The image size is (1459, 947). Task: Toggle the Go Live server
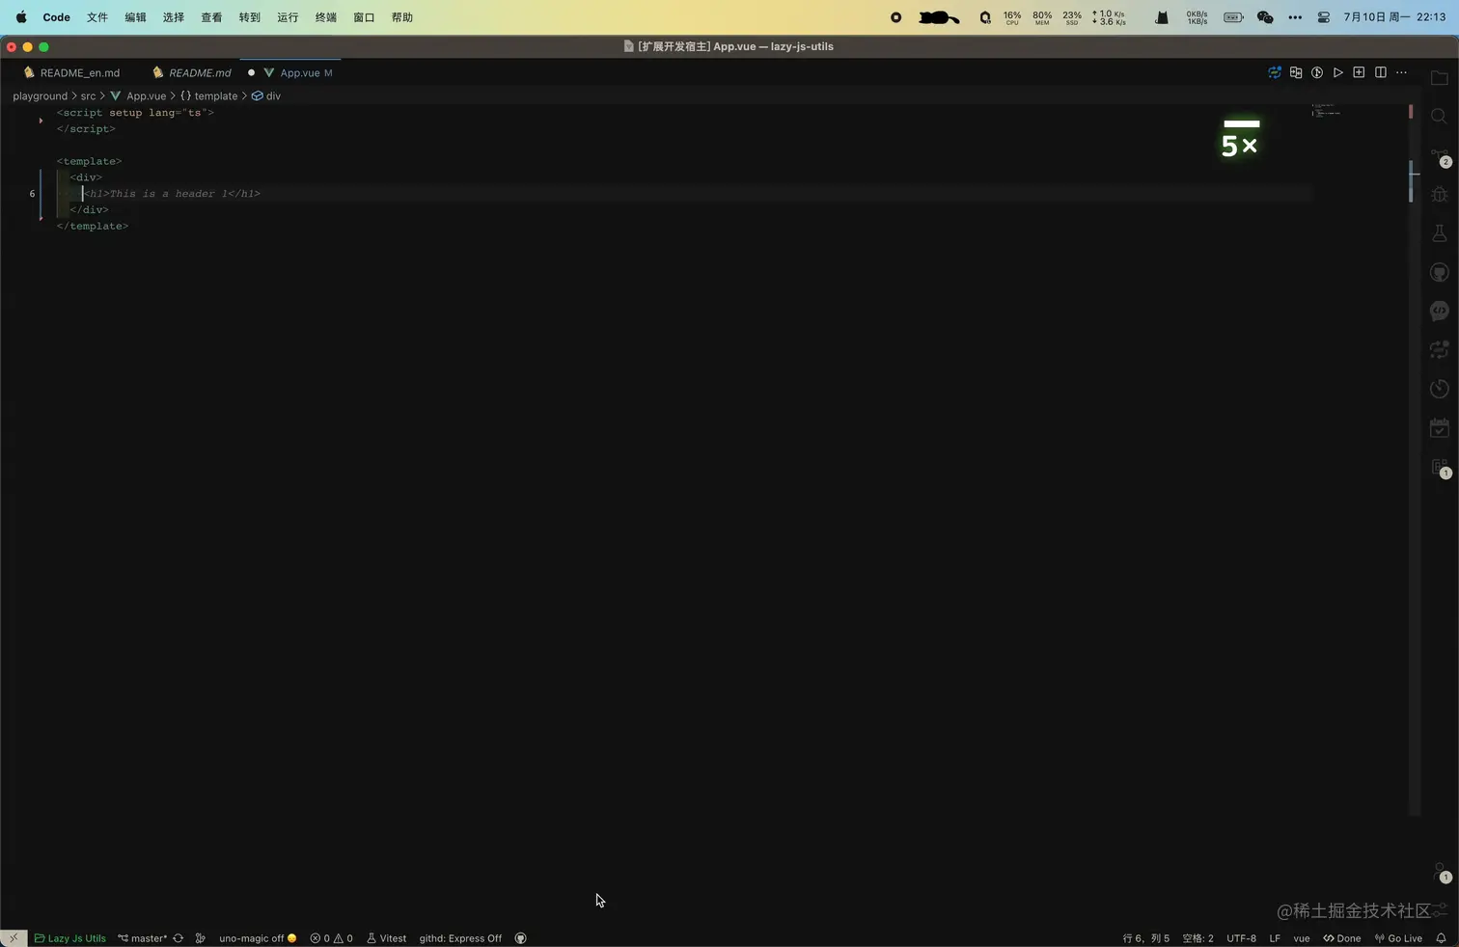click(1400, 937)
